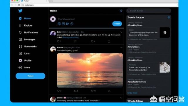Open the #WorldNews trend
Viewport: 188px width, 106px height.
pyautogui.click(x=133, y=47)
